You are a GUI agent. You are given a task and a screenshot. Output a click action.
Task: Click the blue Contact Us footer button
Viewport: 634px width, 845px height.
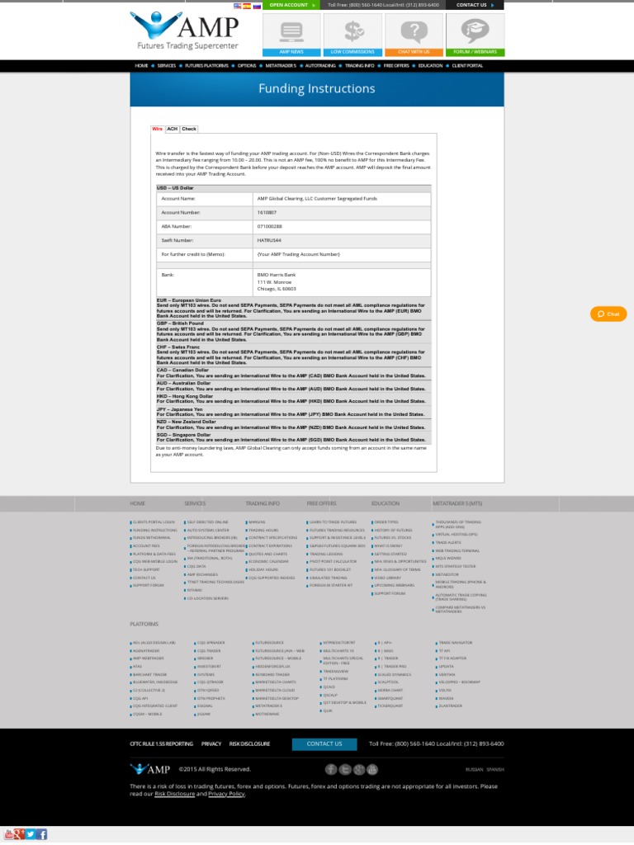324,744
